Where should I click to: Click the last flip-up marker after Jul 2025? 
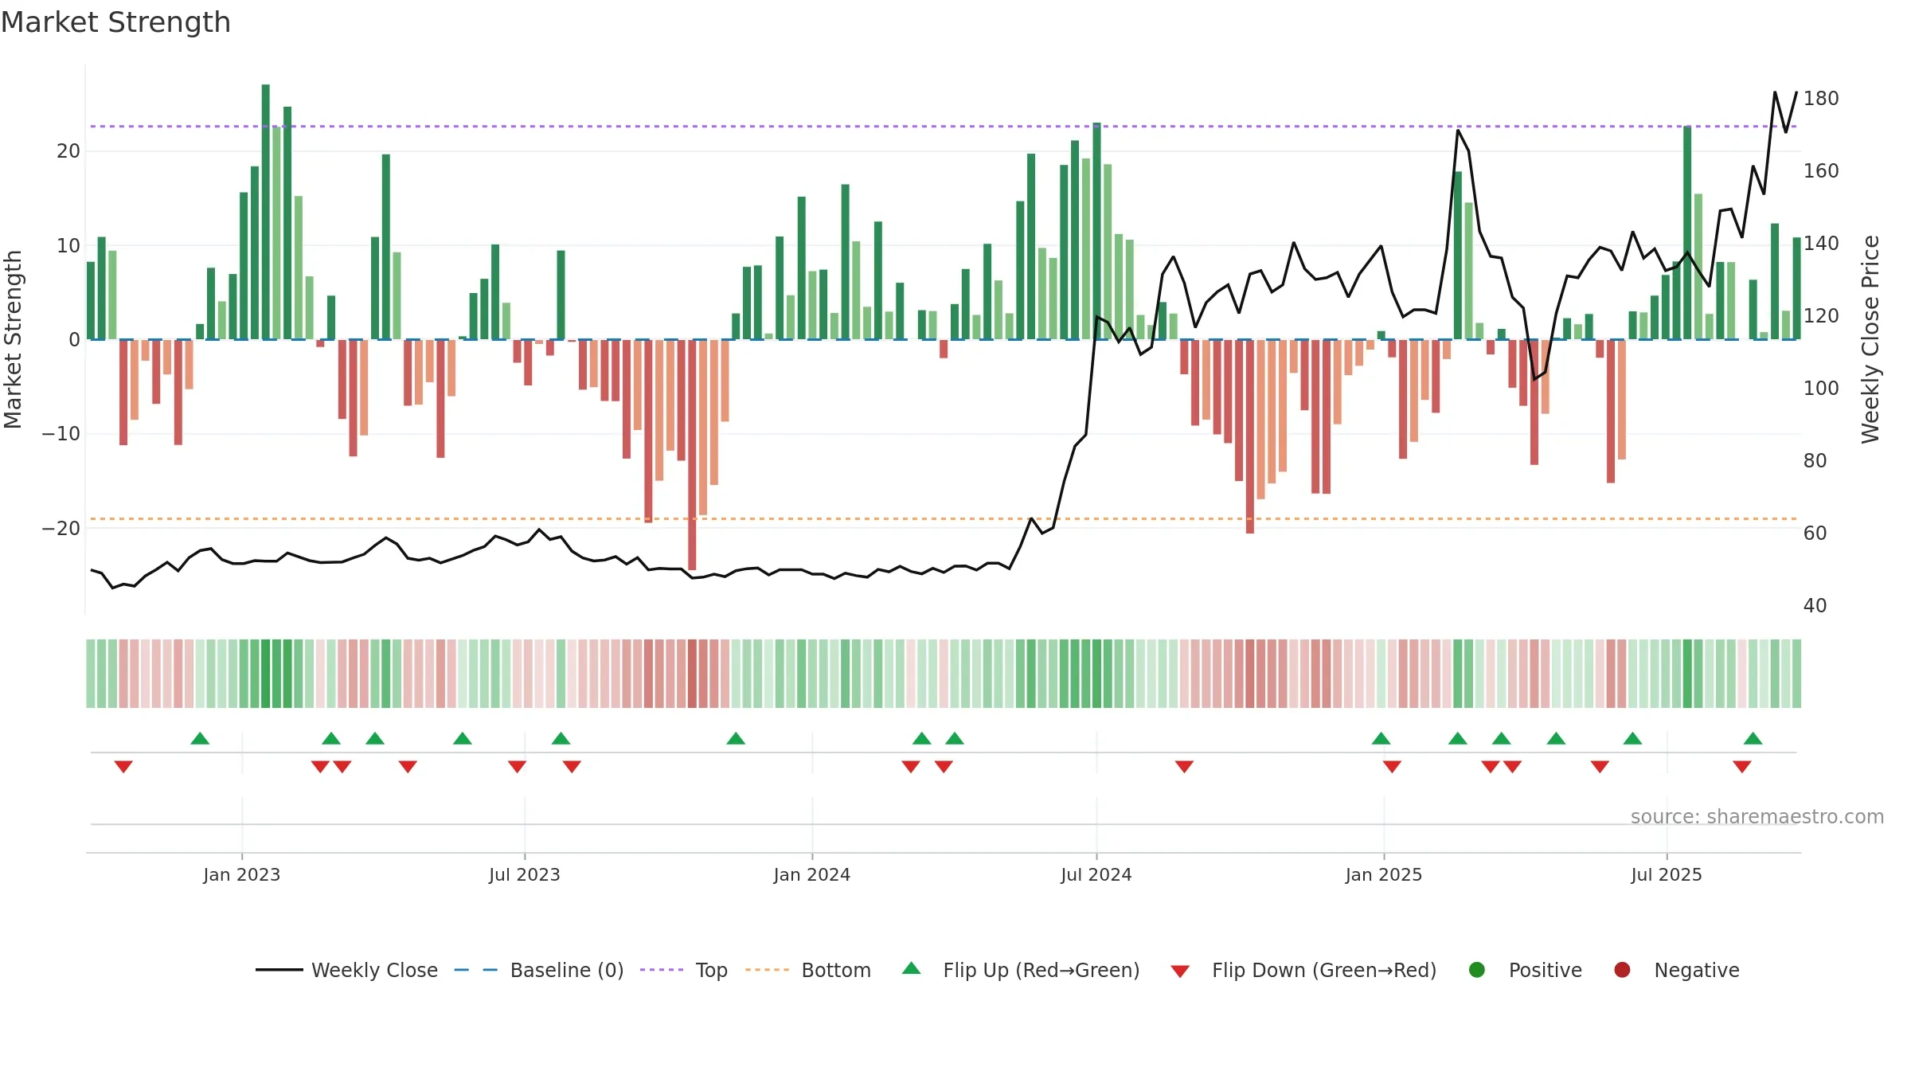[1753, 738]
